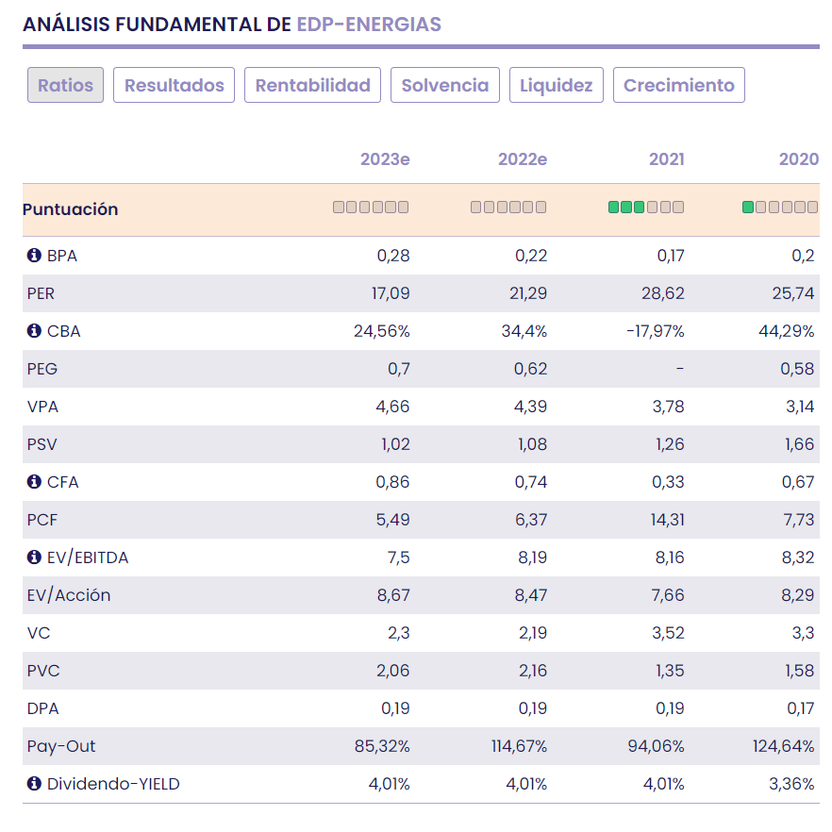
Task: Open the Liquidez tab
Action: 557,85
